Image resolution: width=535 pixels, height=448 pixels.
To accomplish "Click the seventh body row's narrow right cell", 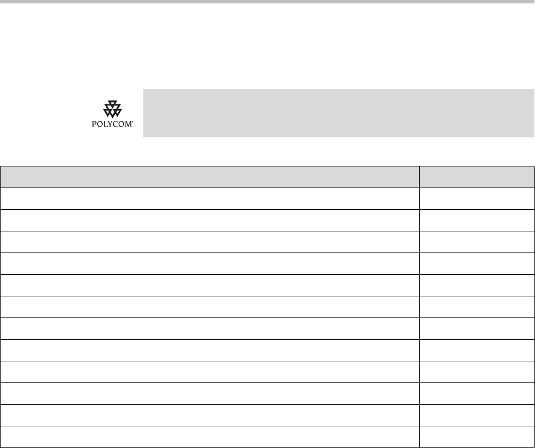I will click(x=477, y=328).
